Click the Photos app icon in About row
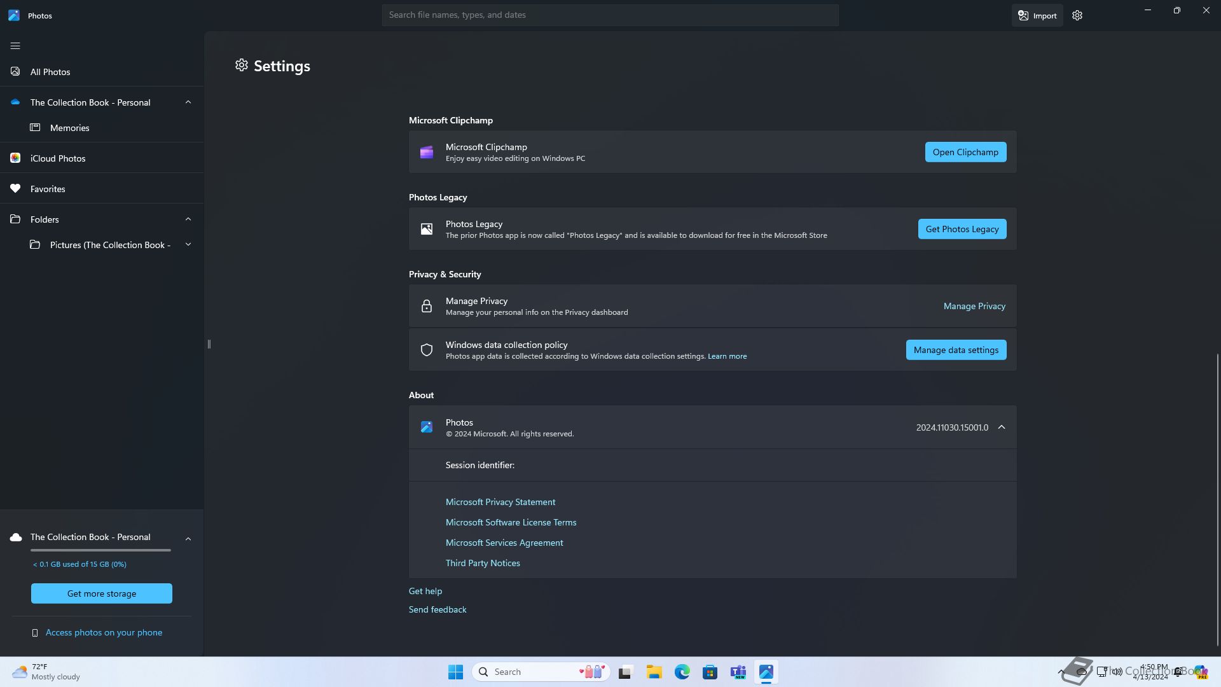 point(427,427)
